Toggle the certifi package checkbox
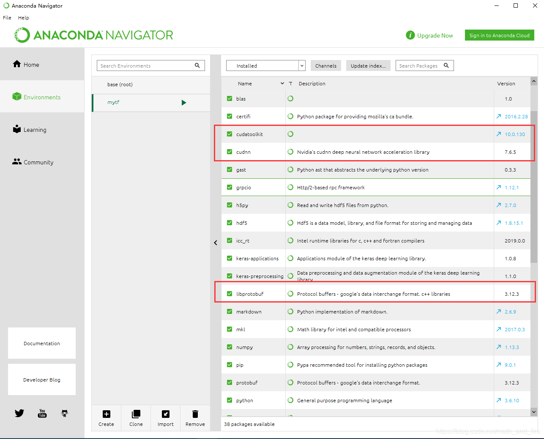The height and width of the screenshot is (439, 544). (x=230, y=116)
